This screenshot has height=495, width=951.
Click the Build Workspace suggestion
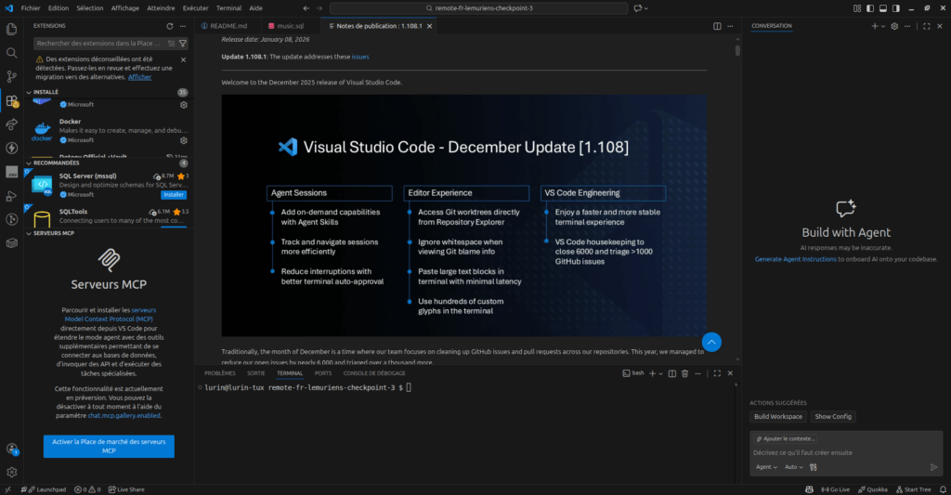777,417
